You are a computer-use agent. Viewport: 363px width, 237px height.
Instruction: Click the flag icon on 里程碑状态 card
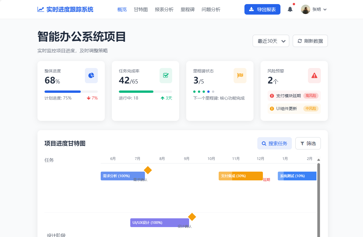240,75
